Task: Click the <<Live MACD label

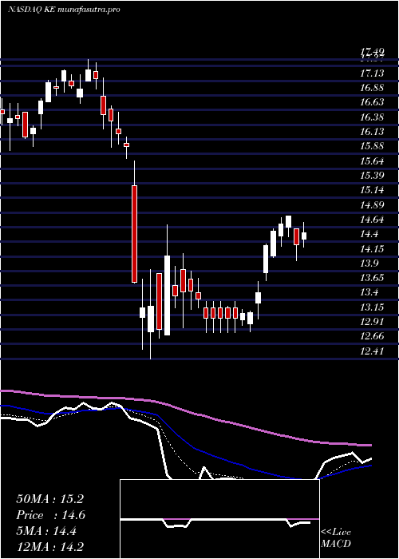Action: [x=336, y=538]
